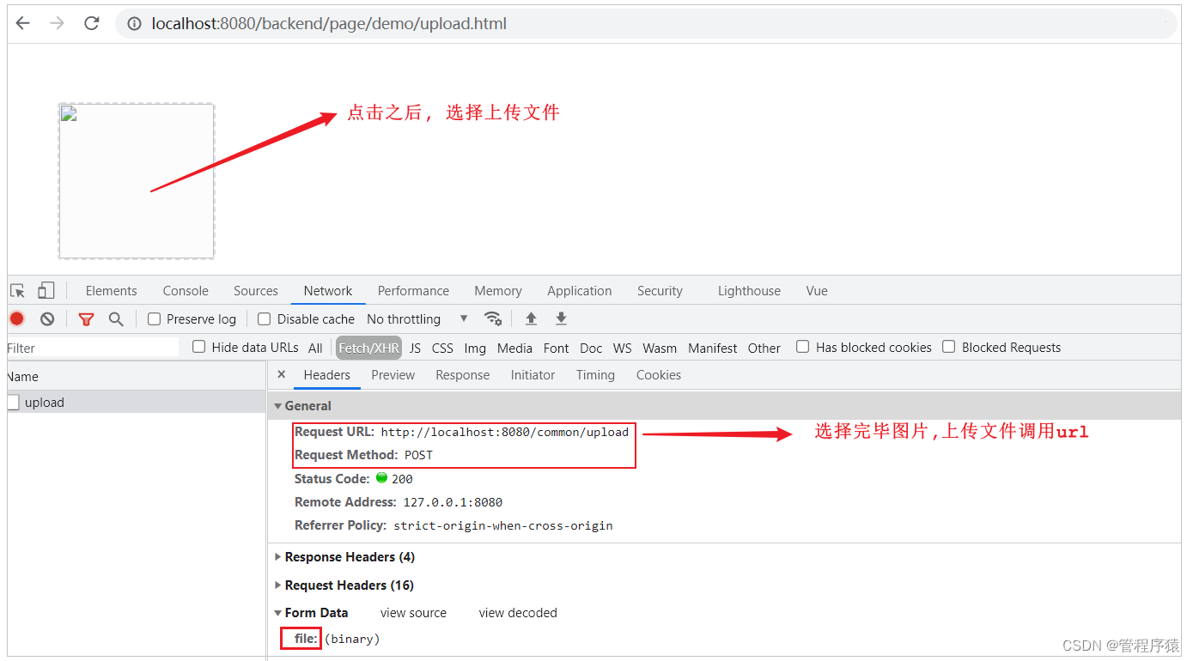1193x661 pixels.
Task: Activate the inspect element picker icon
Action: [x=18, y=291]
